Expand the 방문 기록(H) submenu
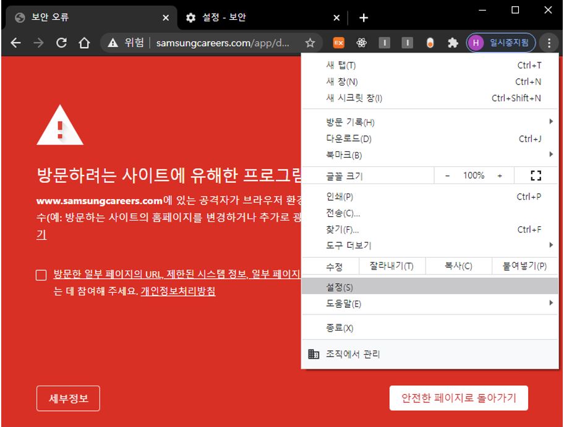The image size is (564, 427). 430,122
